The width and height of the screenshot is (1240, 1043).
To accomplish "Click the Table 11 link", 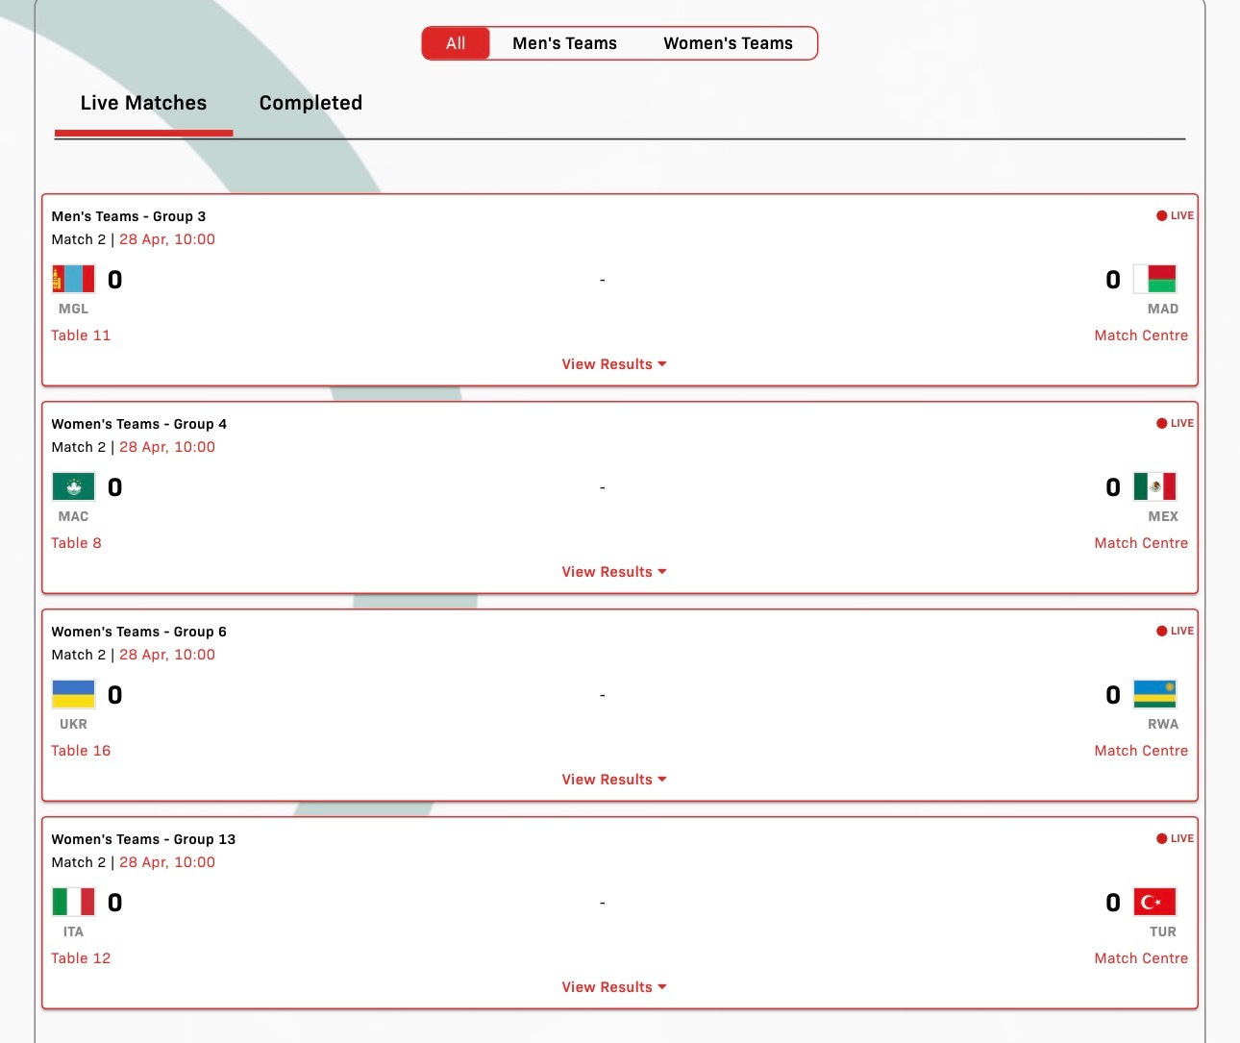I will pyautogui.click(x=81, y=335).
